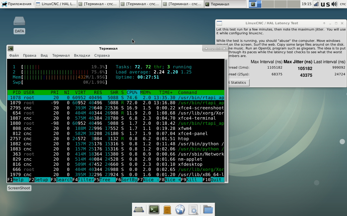Click F7 Nice - in the htop function bar
This screenshot has width=347, height=216.
148,180
